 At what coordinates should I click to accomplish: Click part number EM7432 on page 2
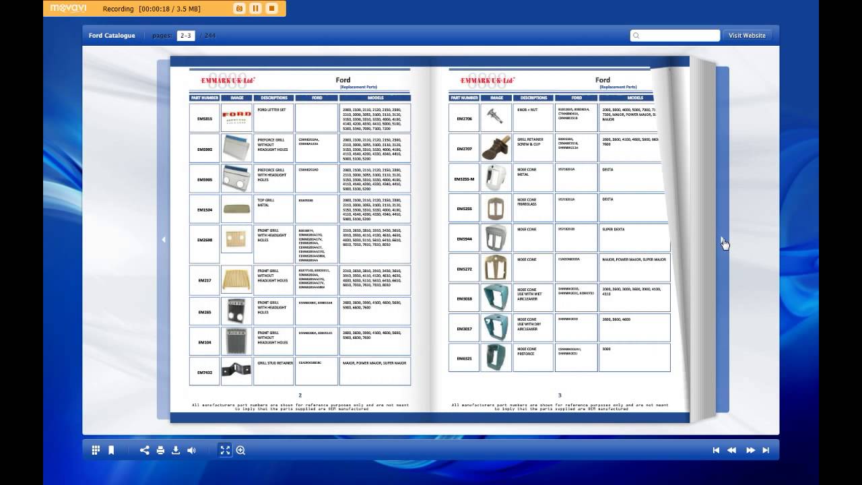pos(205,373)
